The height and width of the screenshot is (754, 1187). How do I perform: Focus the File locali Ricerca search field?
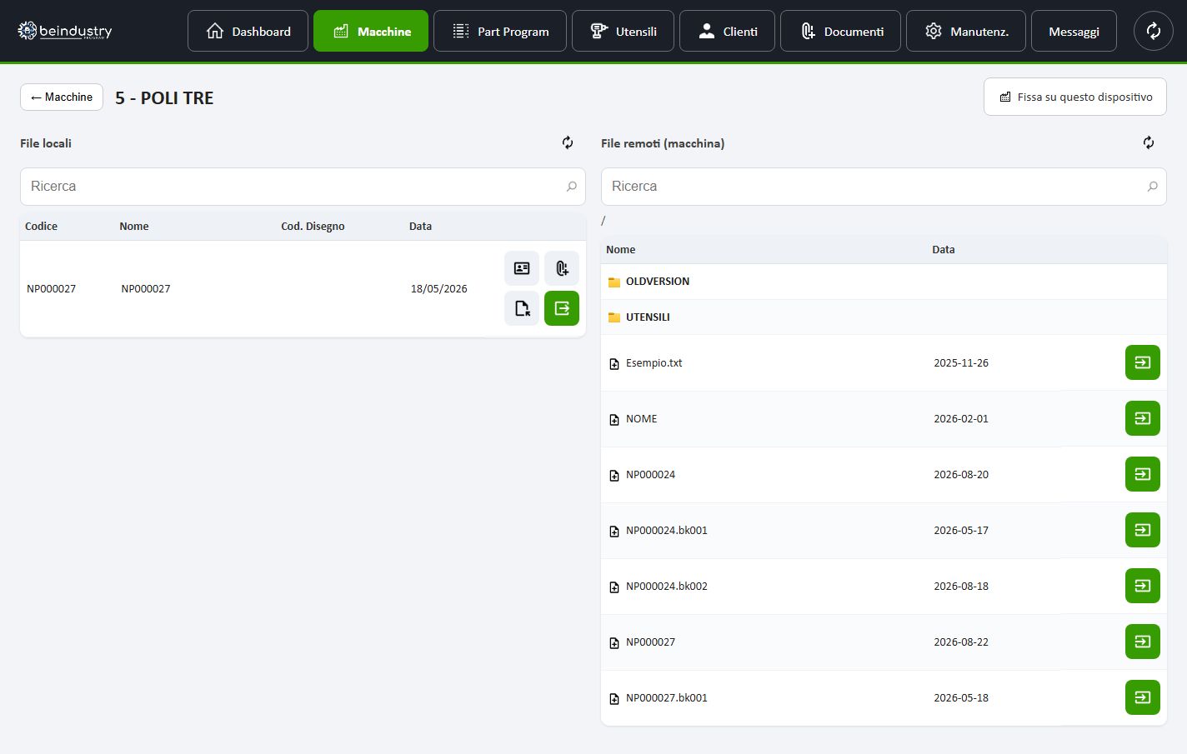coord(303,187)
